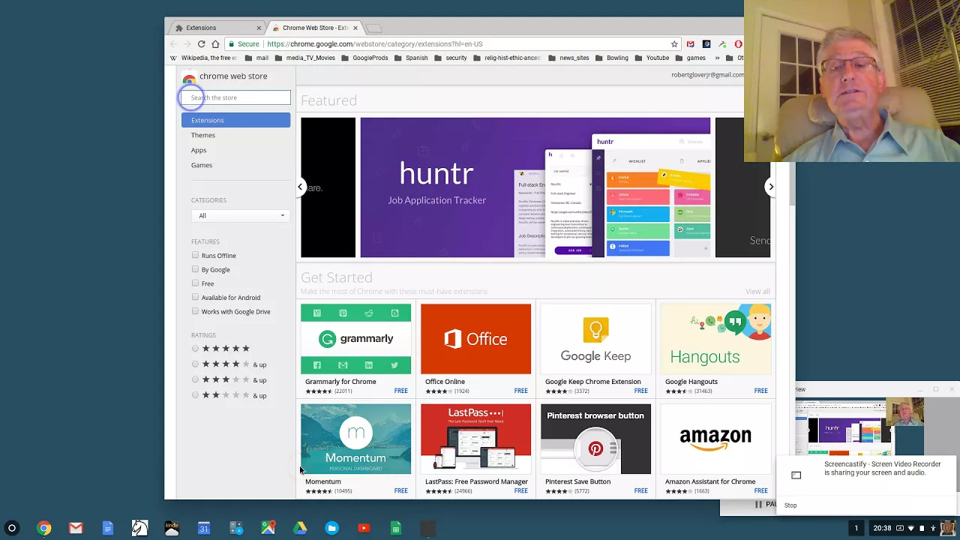Click the browser Home button

click(x=215, y=43)
